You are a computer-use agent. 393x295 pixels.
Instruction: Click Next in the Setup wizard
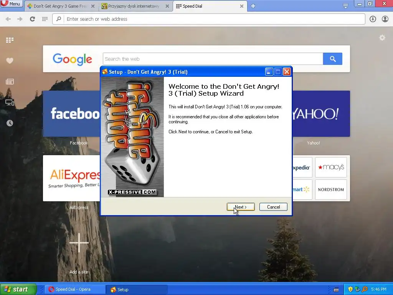(241, 207)
